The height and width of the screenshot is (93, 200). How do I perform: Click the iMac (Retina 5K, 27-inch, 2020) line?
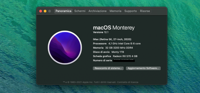112,39
